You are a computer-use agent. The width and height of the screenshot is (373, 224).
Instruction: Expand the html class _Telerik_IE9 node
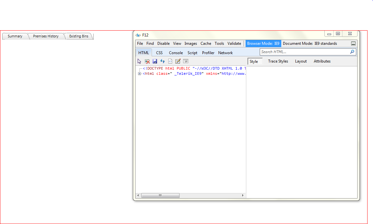click(139, 73)
